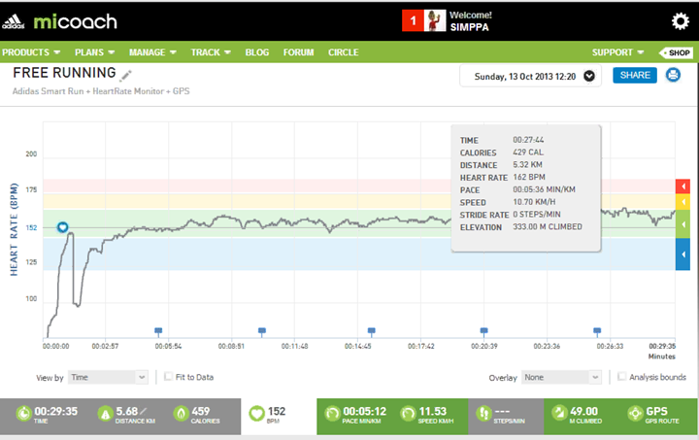Expand the SUPPORT menu
Viewport: 699px width, 440px height.
[x=617, y=52]
